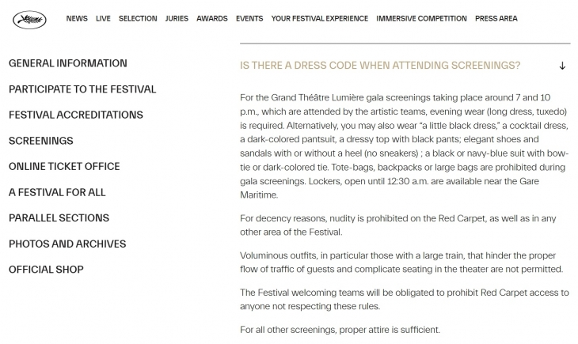This screenshot has width=578, height=344.
Task: Open the News menu item
Action: [x=77, y=19]
